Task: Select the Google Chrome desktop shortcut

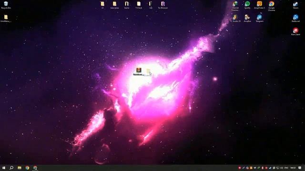Action: click(272, 6)
